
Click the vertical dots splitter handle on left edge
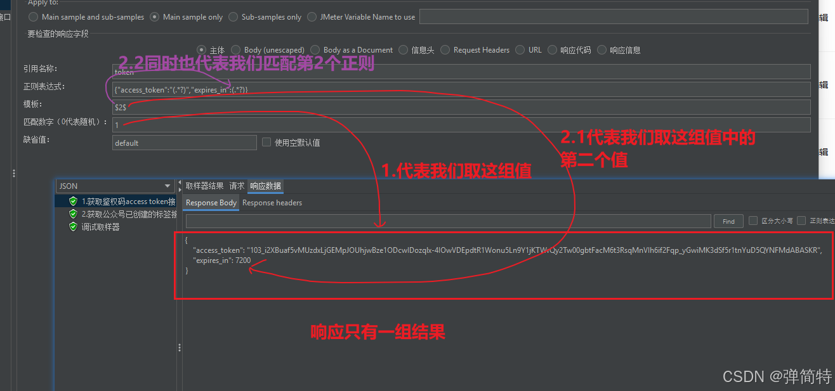click(x=14, y=173)
